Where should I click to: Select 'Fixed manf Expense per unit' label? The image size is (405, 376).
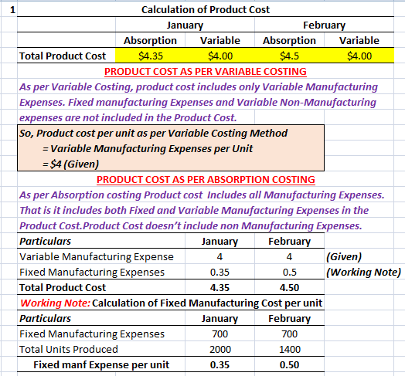(101, 364)
